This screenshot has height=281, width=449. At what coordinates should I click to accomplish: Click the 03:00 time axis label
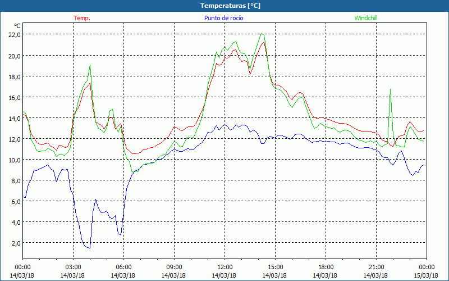73,268
